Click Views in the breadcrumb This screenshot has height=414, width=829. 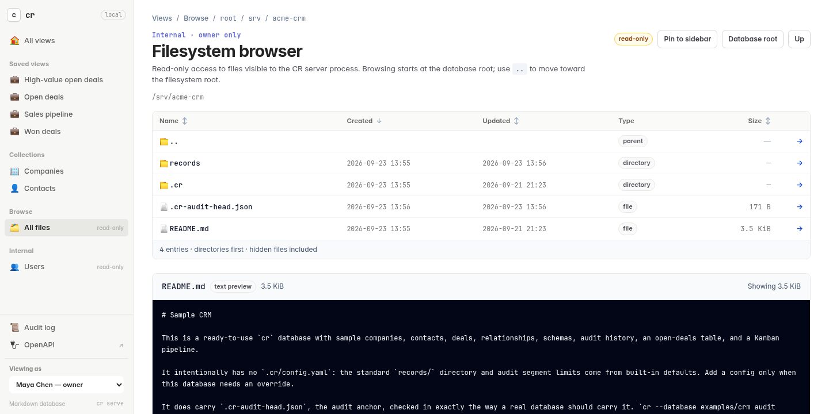[x=162, y=18]
